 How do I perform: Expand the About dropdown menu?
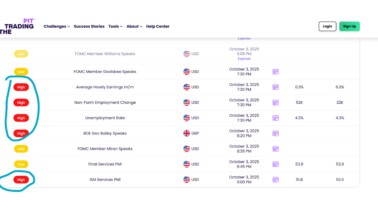pos(134,26)
